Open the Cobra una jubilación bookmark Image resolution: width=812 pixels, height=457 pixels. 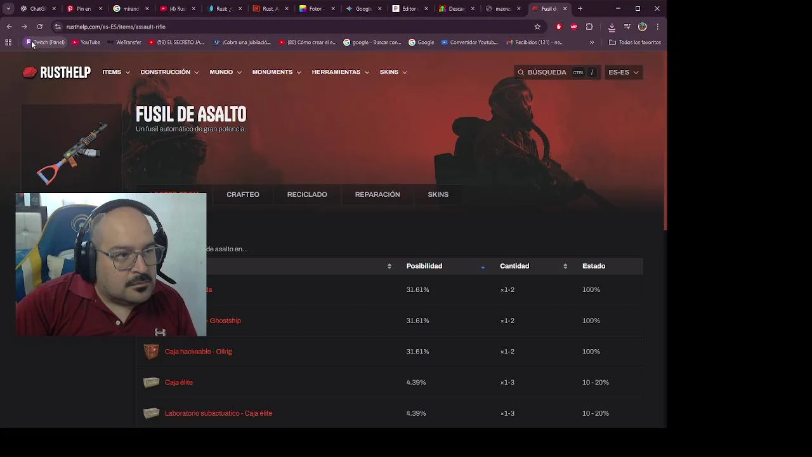point(242,43)
